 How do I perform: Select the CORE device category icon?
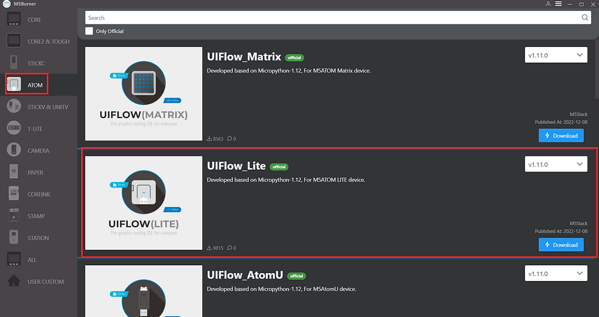[x=13, y=19]
